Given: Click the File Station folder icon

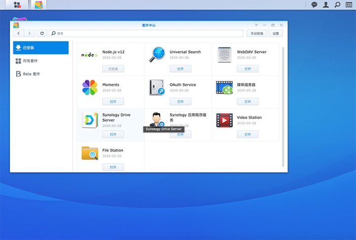Looking at the screenshot, I should coord(89,153).
